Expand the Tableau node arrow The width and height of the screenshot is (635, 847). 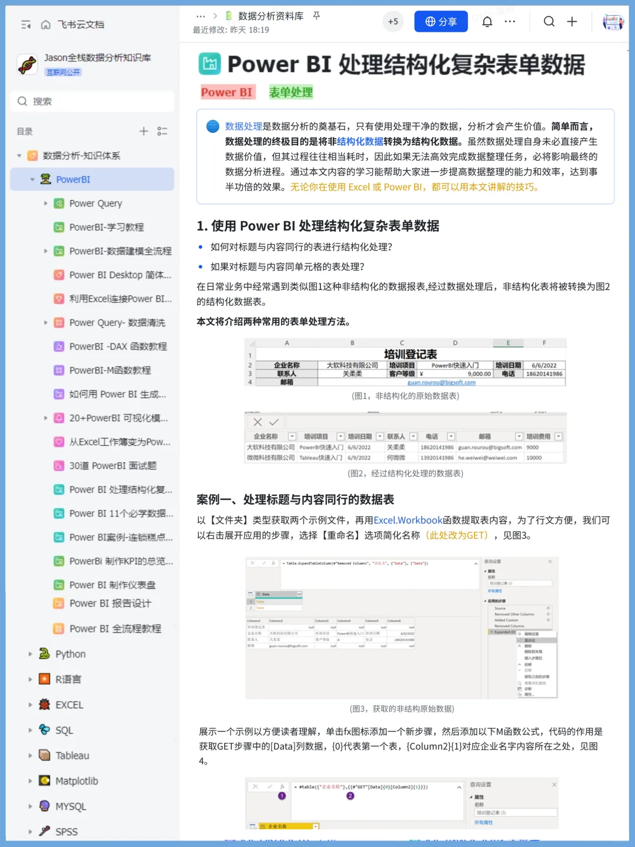pyautogui.click(x=30, y=755)
